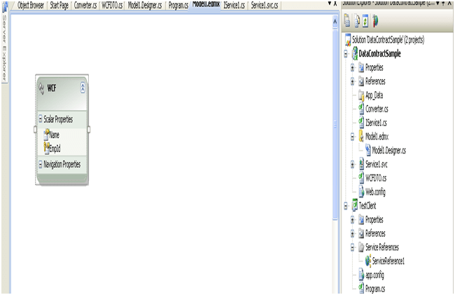Click the WCF entity icon in diagram
Image resolution: width=455 pixels, height=295 pixels.
41,88
